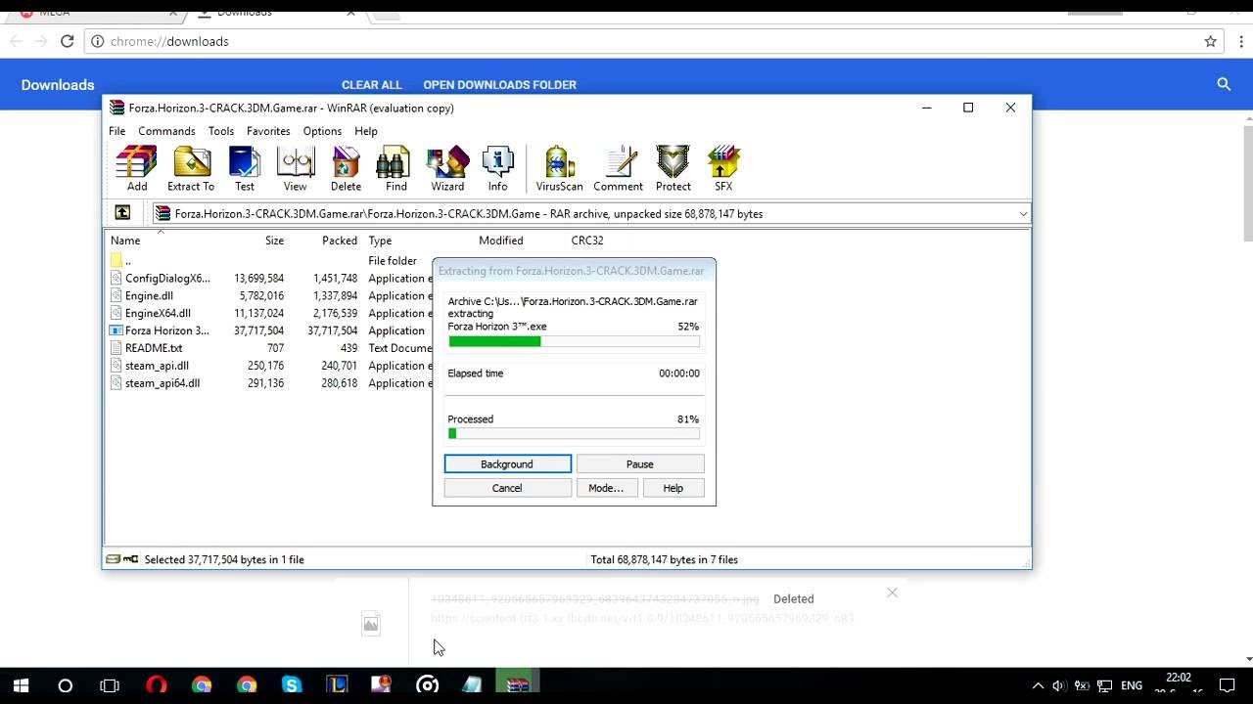
Task: Remove the deleted download entry with X
Action: [x=892, y=593]
